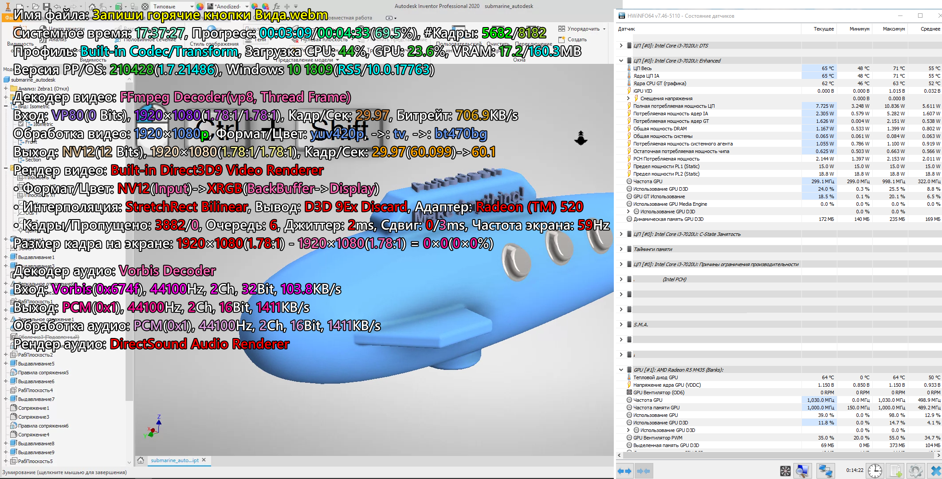This screenshot has height=479, width=942.
Task: Click Inventor fx parameters icon
Action: (x=276, y=6)
